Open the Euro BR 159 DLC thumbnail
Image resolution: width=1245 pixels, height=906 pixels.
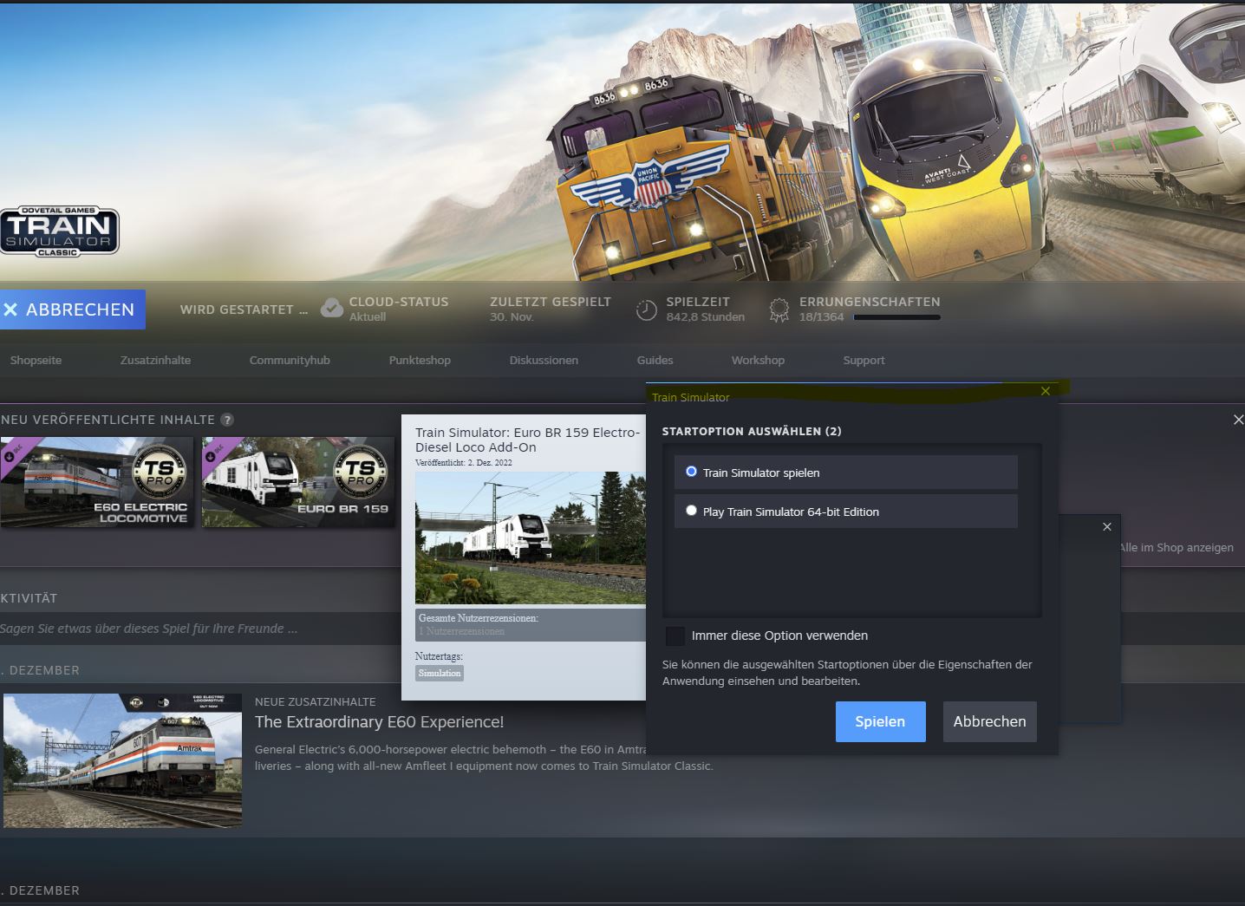point(298,482)
